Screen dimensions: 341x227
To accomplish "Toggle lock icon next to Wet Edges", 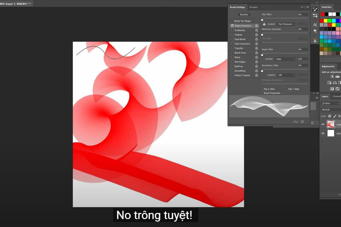I will click(x=257, y=62).
